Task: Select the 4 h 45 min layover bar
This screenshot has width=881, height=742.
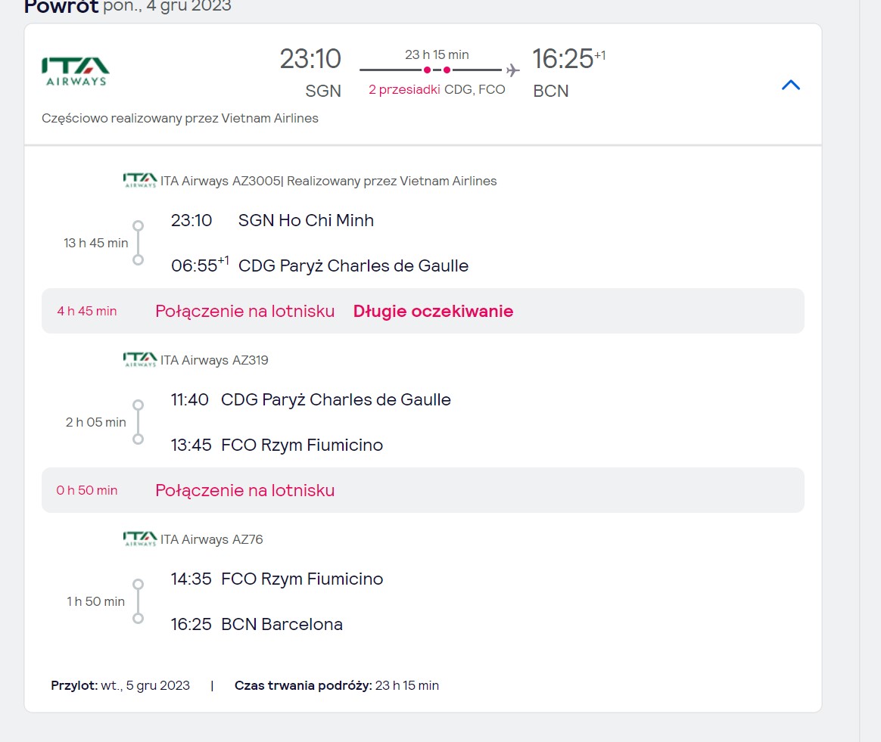Action: point(423,311)
